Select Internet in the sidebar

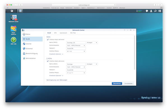coord(32,44)
